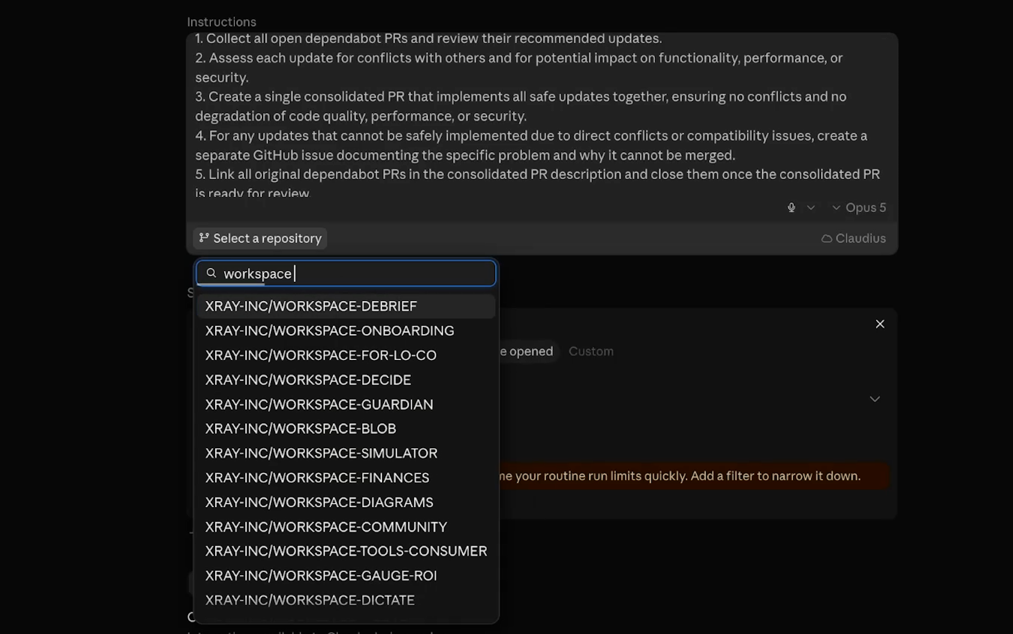Screen dimensions: 1013x634
Task: Select XRAY-INC/WORKSPACE-ONBOARDING repository
Action: click(x=346, y=331)
